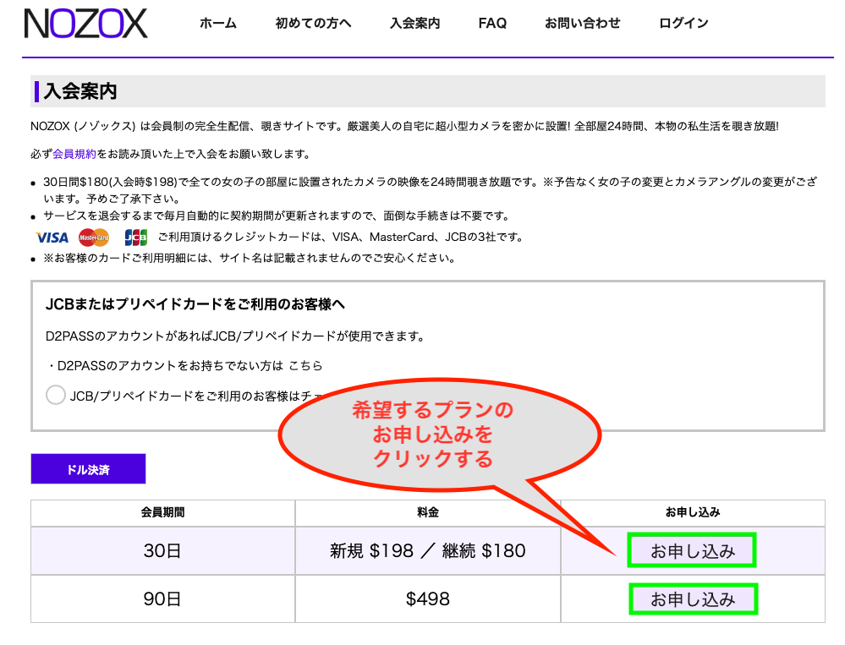This screenshot has height=645, width=845.
Task: Click the $498 price cell
Action: click(x=427, y=599)
